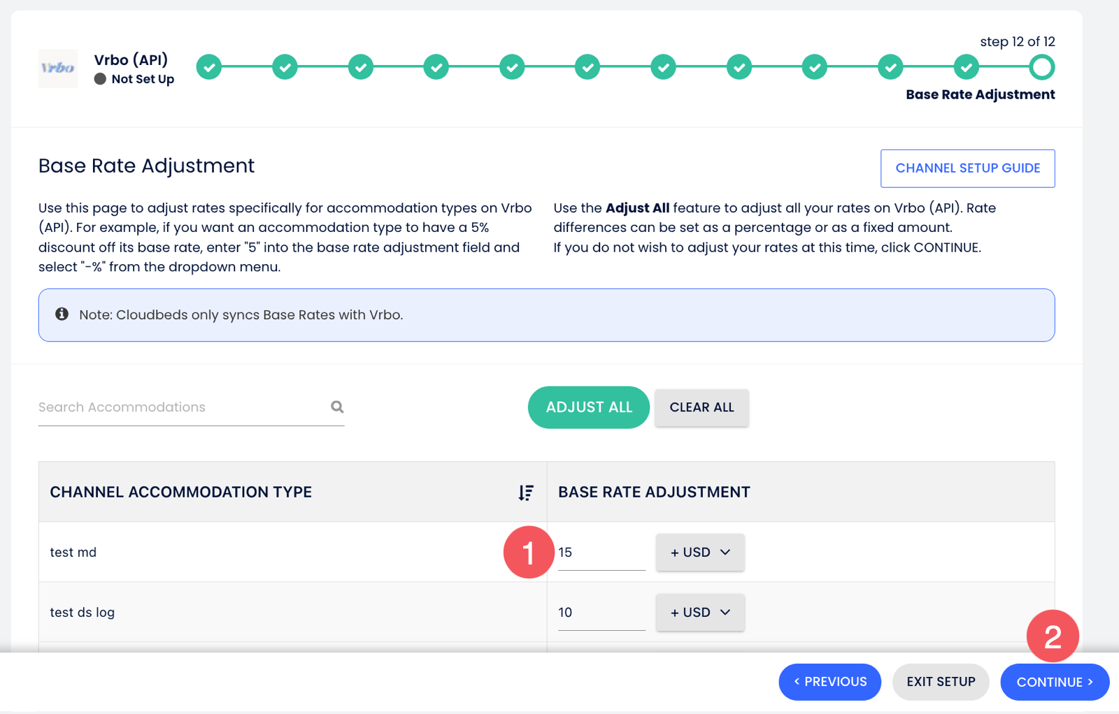Proceed with the Continue button

tap(1054, 682)
